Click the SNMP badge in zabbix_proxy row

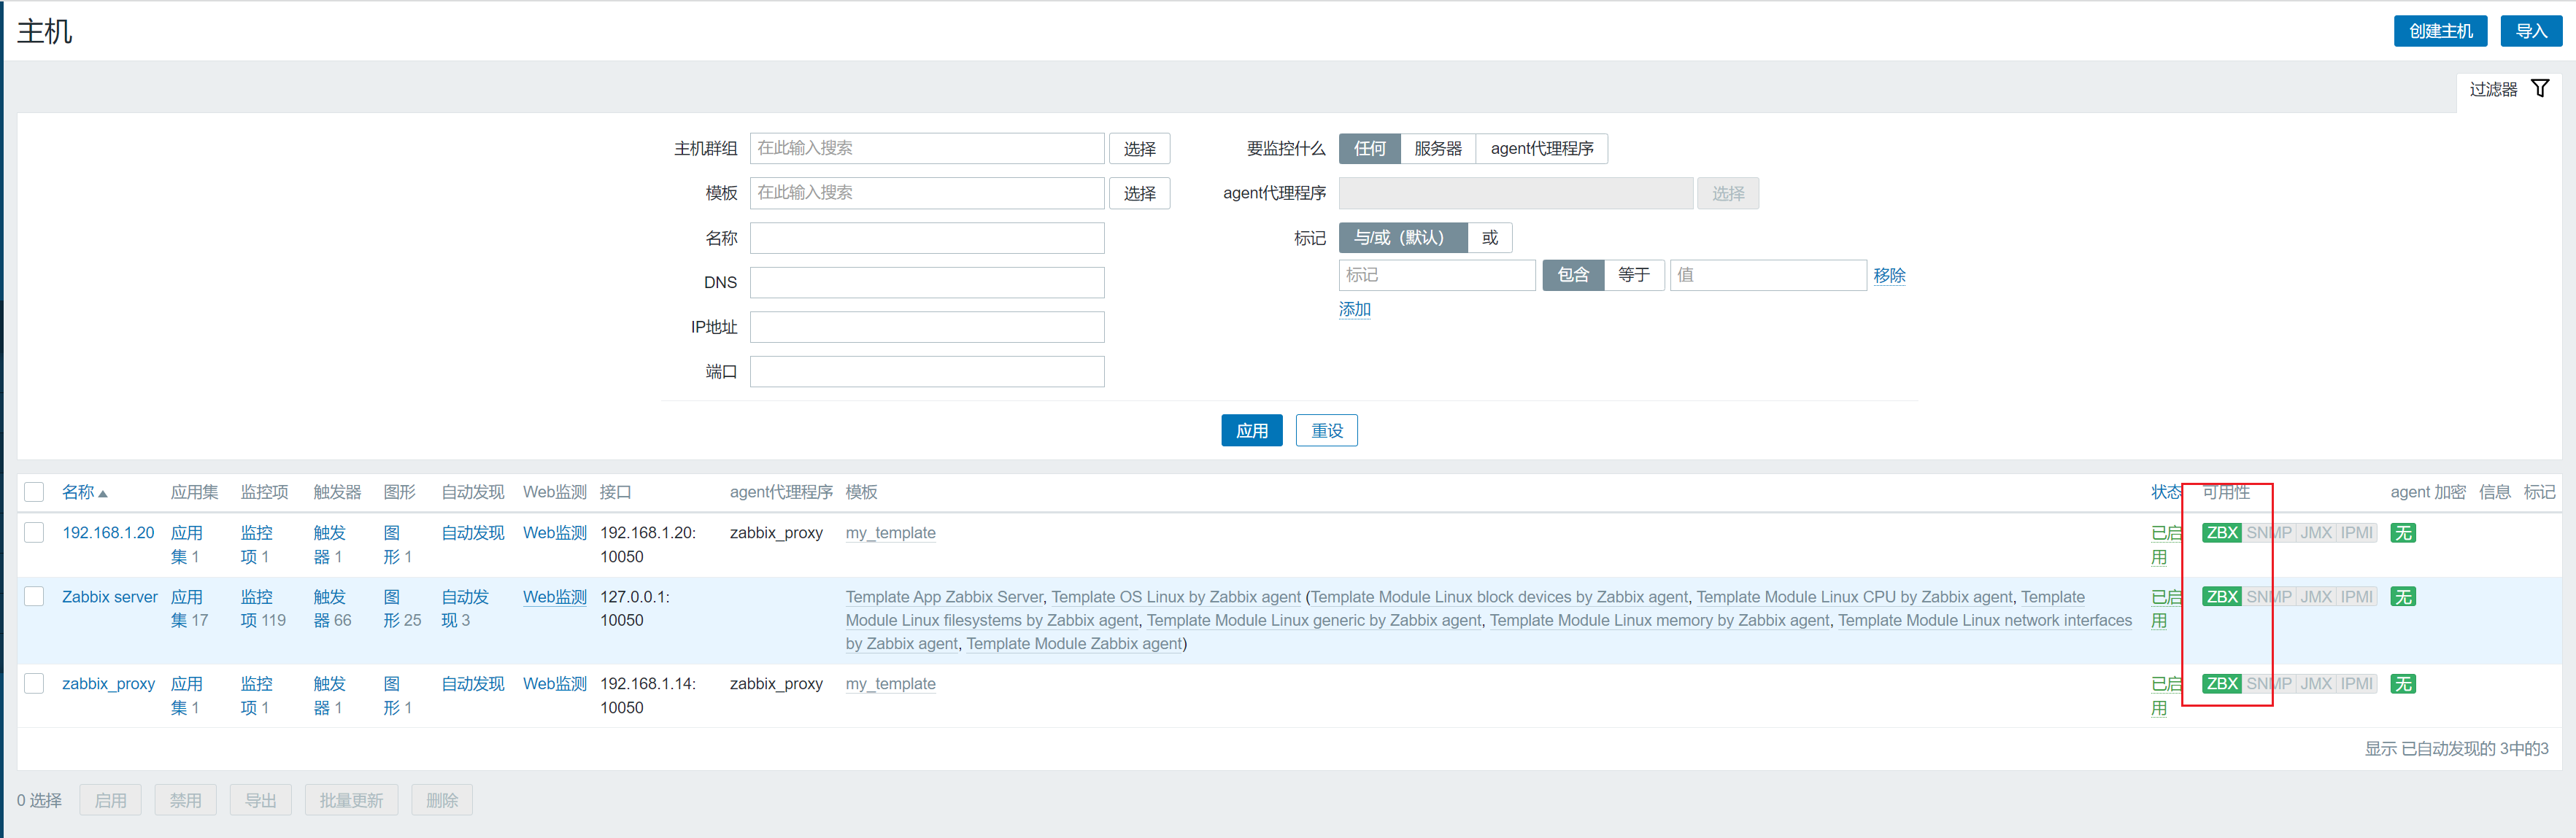[2269, 684]
